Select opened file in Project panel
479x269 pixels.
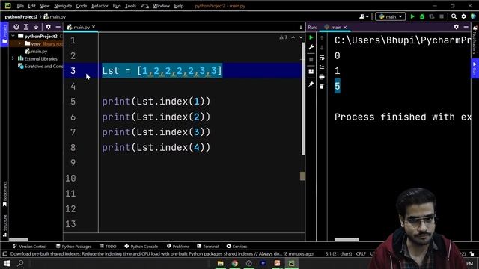tap(16, 27)
